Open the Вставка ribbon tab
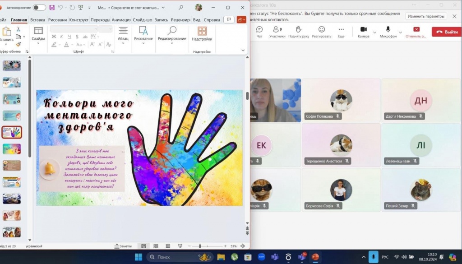 click(x=37, y=20)
